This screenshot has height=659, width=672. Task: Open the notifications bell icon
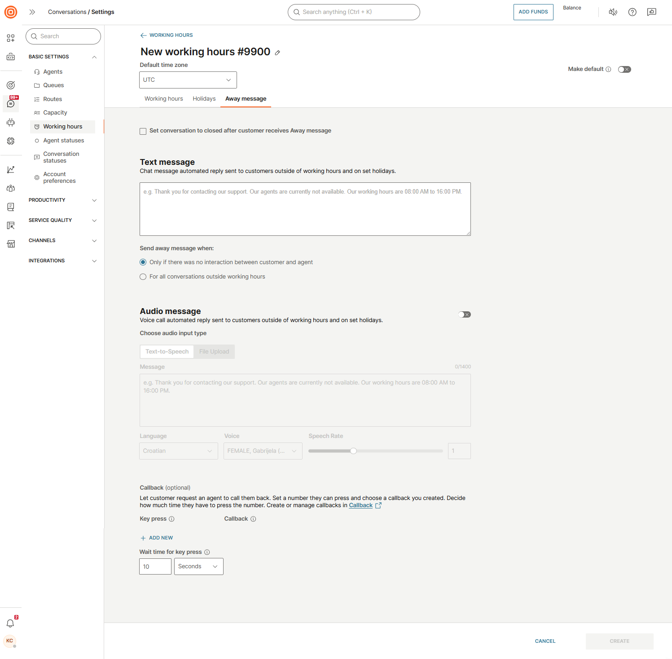coord(10,623)
